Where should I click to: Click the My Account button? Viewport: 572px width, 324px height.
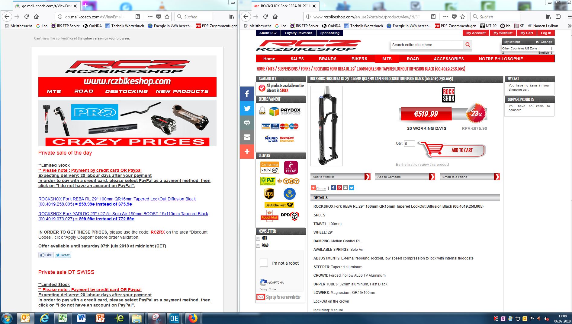pyautogui.click(x=476, y=33)
